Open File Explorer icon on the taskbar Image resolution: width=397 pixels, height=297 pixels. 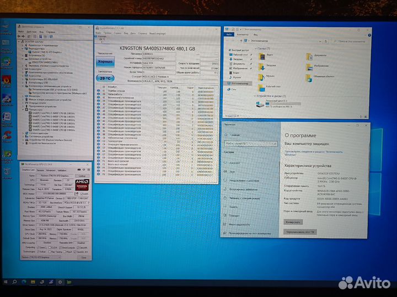coord(33,282)
